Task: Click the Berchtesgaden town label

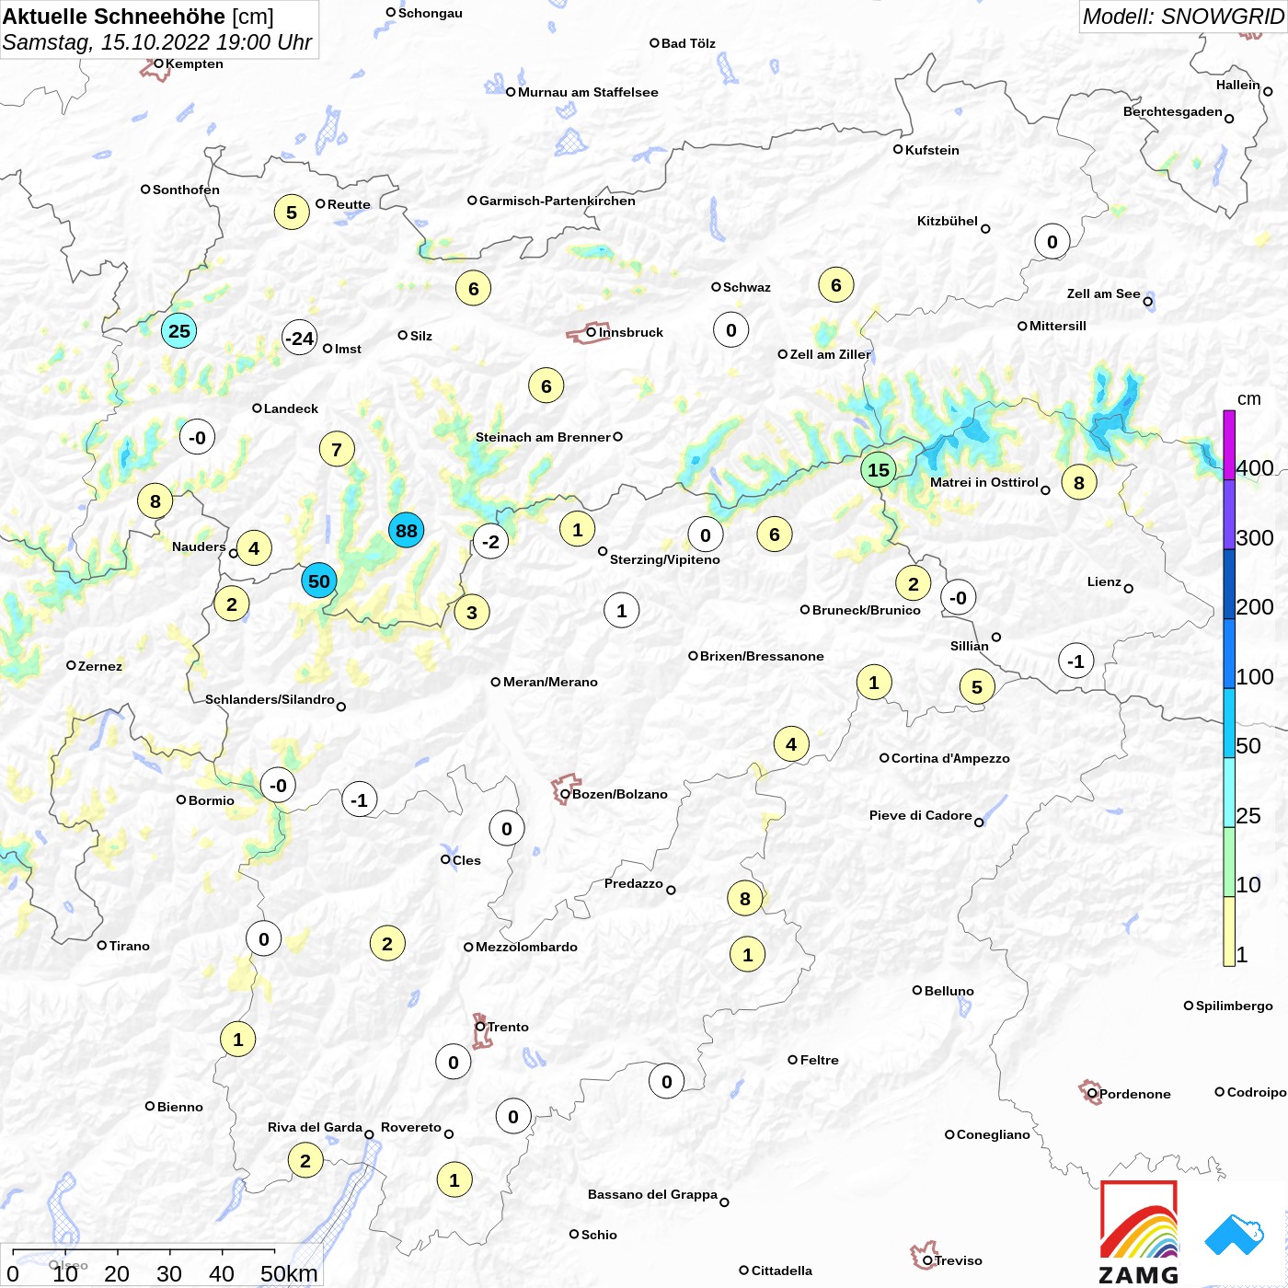Action: (1173, 111)
